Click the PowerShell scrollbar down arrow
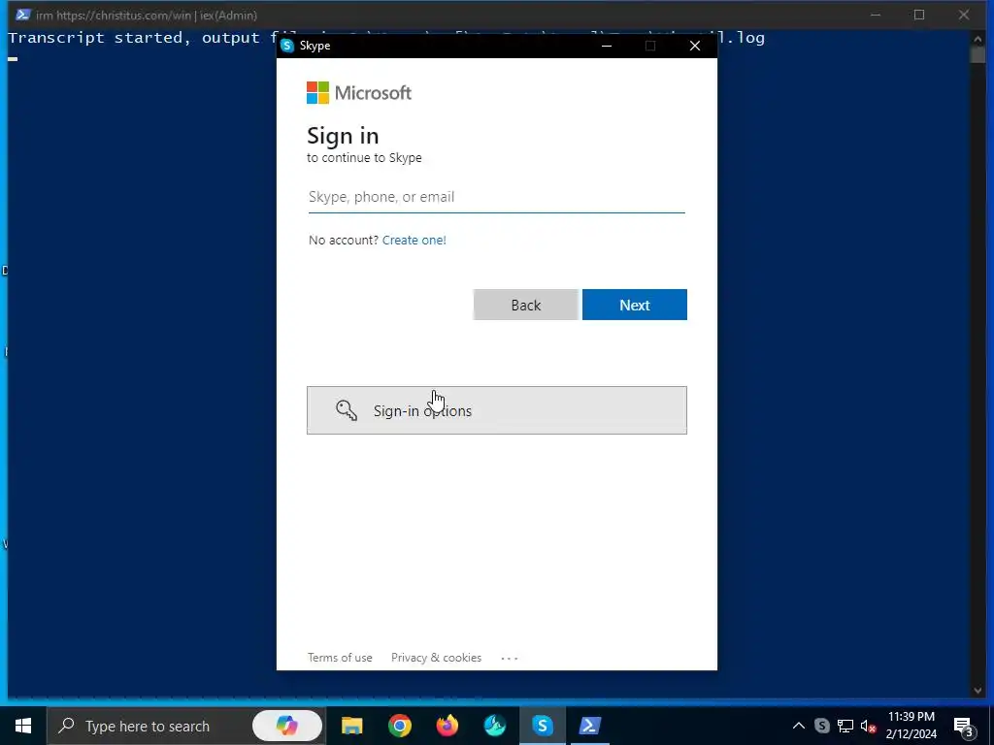This screenshot has width=994, height=745. tap(977, 690)
